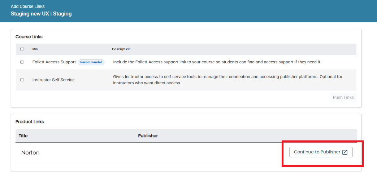This screenshot has width=377, height=175.
Task: Click the Add Course Links header text
Action: [x=28, y=6]
